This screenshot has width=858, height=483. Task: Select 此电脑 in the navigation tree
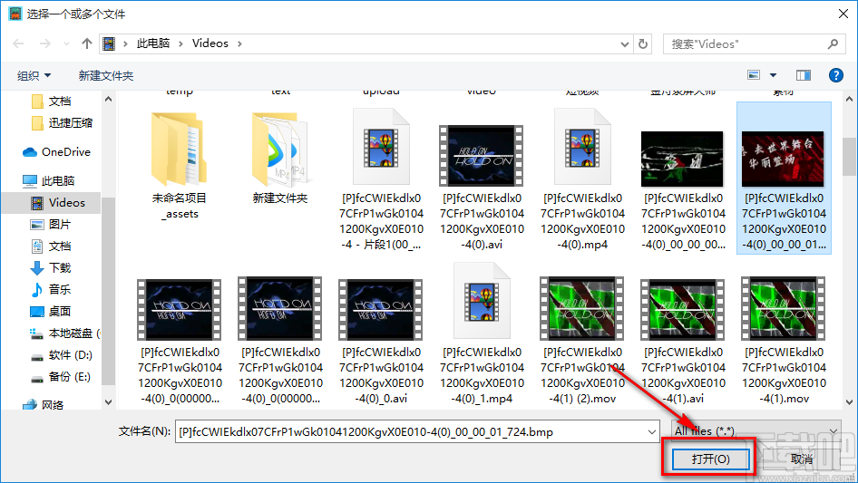[49, 180]
